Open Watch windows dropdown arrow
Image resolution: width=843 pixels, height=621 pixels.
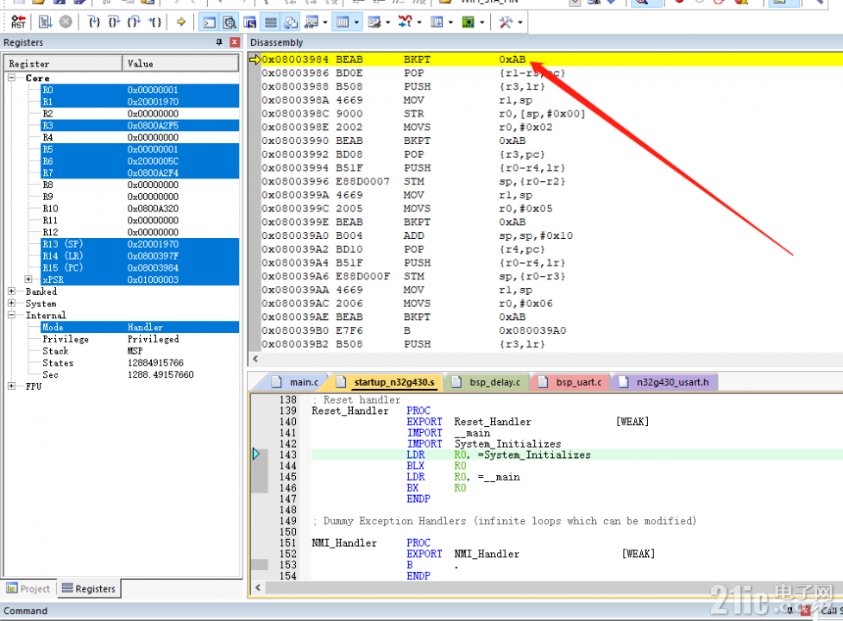click(324, 22)
